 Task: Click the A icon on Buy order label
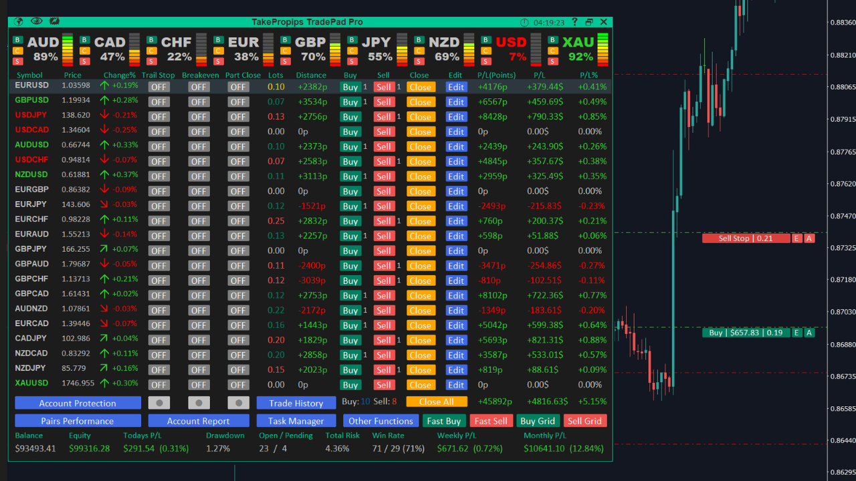click(x=809, y=333)
